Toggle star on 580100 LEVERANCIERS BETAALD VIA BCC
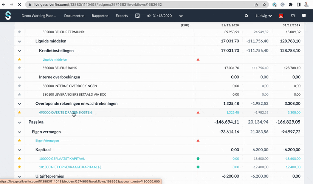The image size is (313, 184). click(19, 94)
